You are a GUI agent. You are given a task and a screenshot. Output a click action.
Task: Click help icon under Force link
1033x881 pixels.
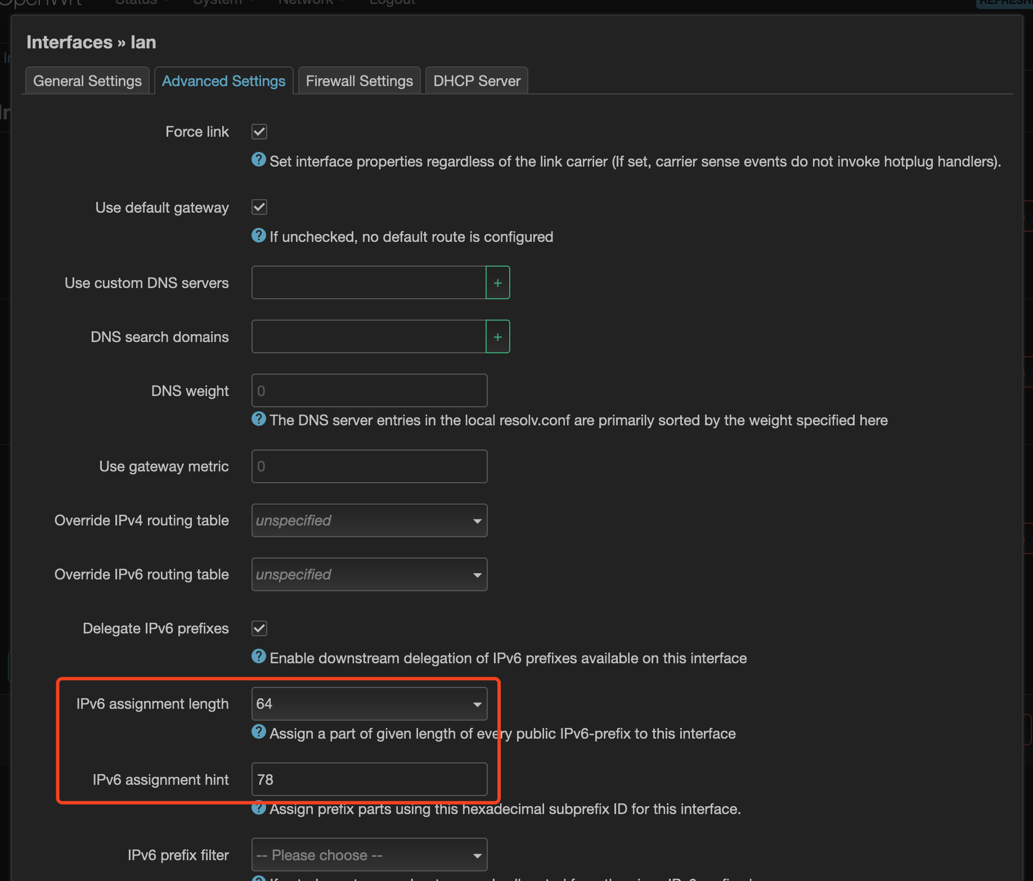click(x=258, y=160)
